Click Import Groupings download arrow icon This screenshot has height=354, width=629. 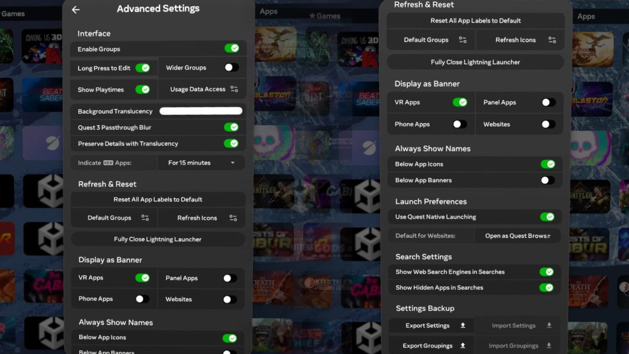[x=549, y=345]
